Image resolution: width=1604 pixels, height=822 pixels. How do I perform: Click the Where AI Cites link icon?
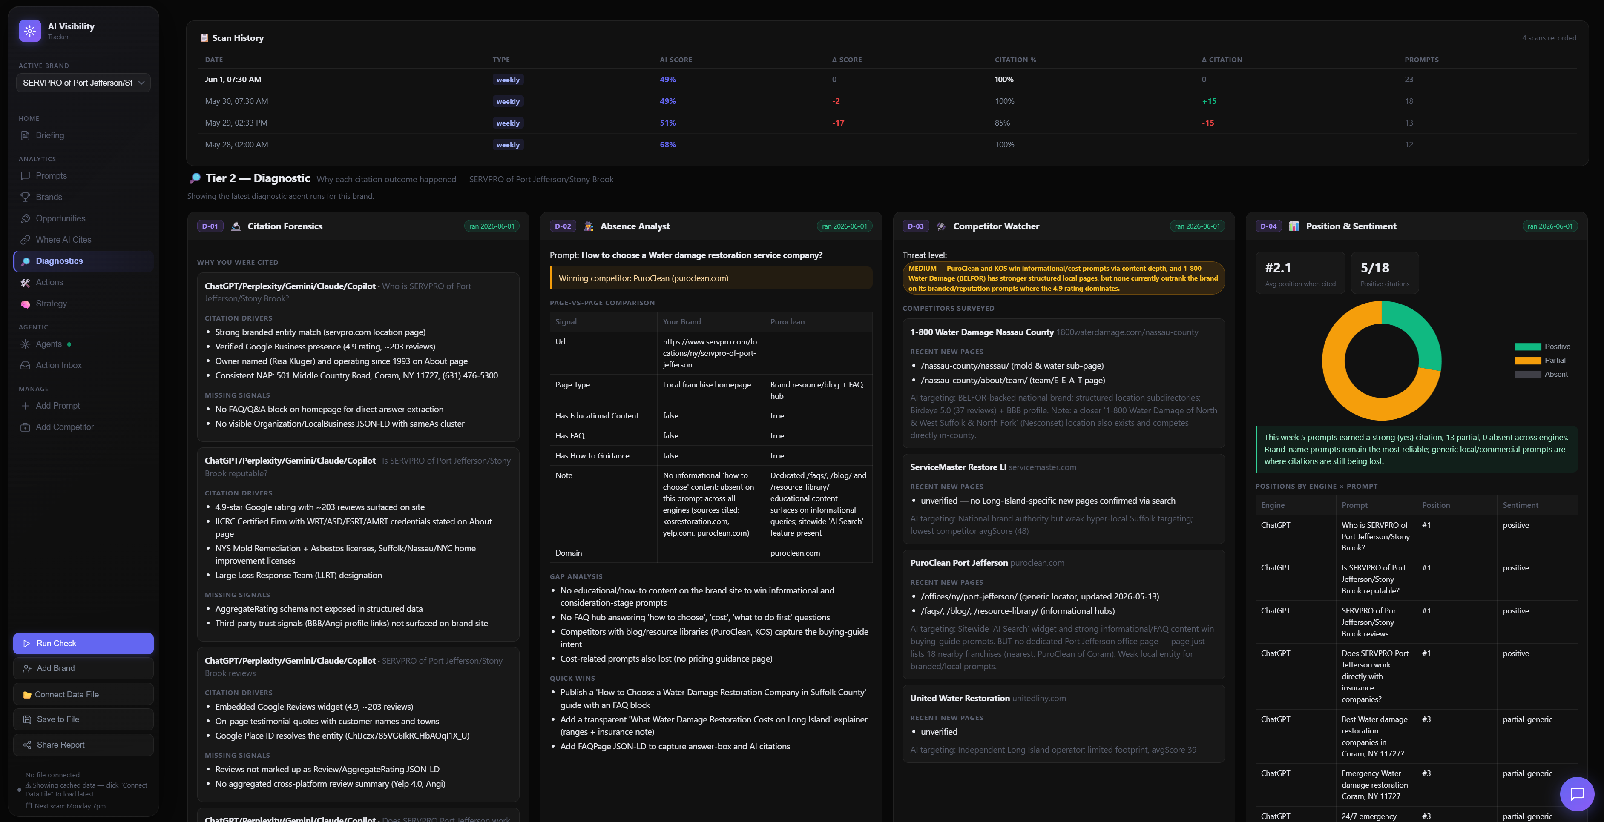[25, 240]
